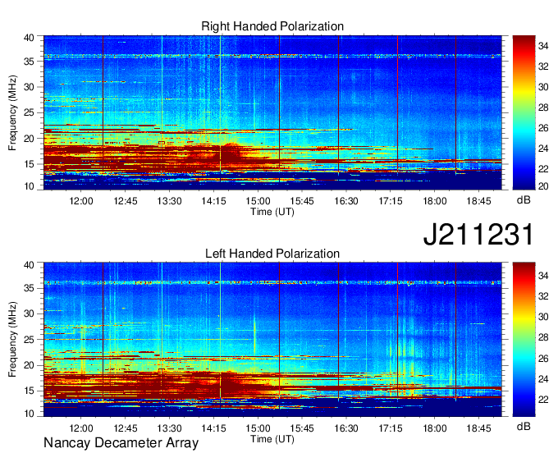
Task: Click 10 MHz tick of Left Handed plot
Action: tap(29, 414)
